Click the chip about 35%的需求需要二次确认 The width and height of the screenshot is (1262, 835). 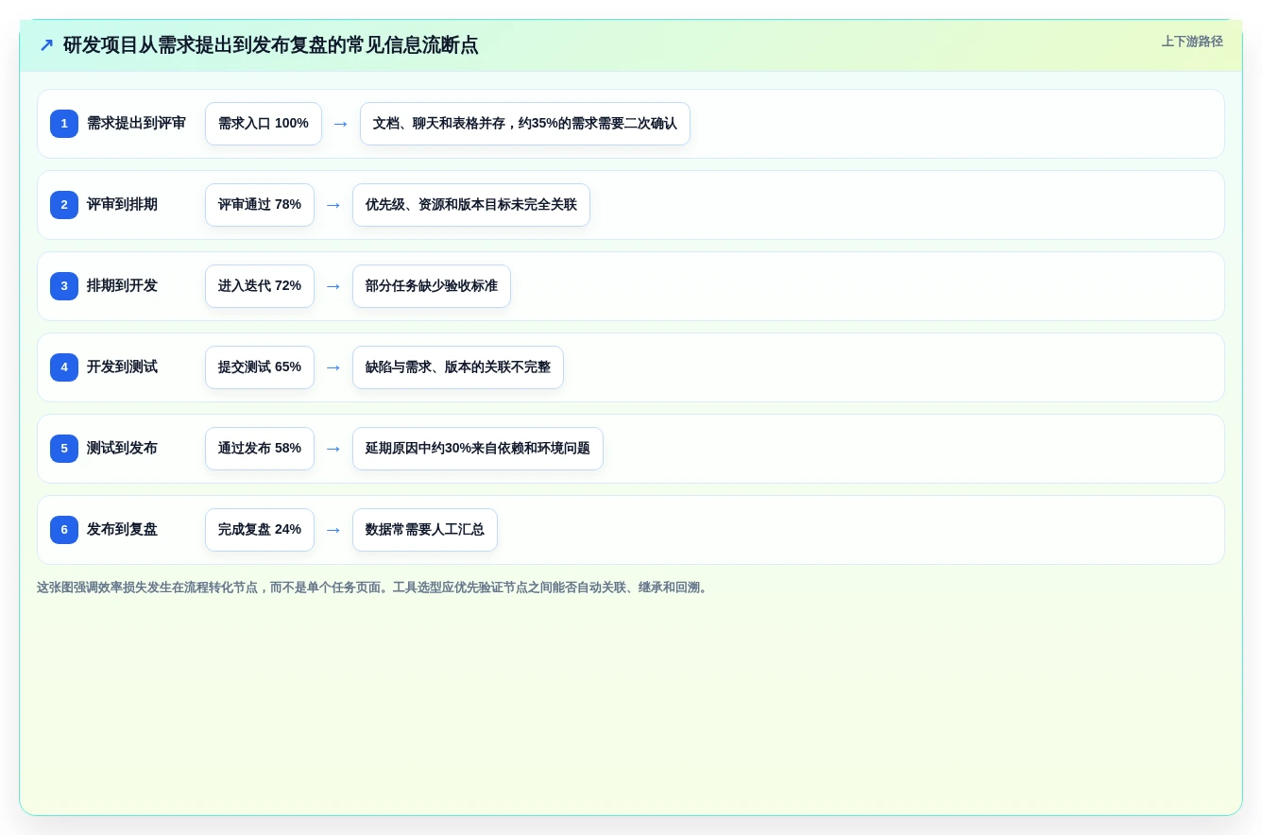pyautogui.click(x=525, y=124)
